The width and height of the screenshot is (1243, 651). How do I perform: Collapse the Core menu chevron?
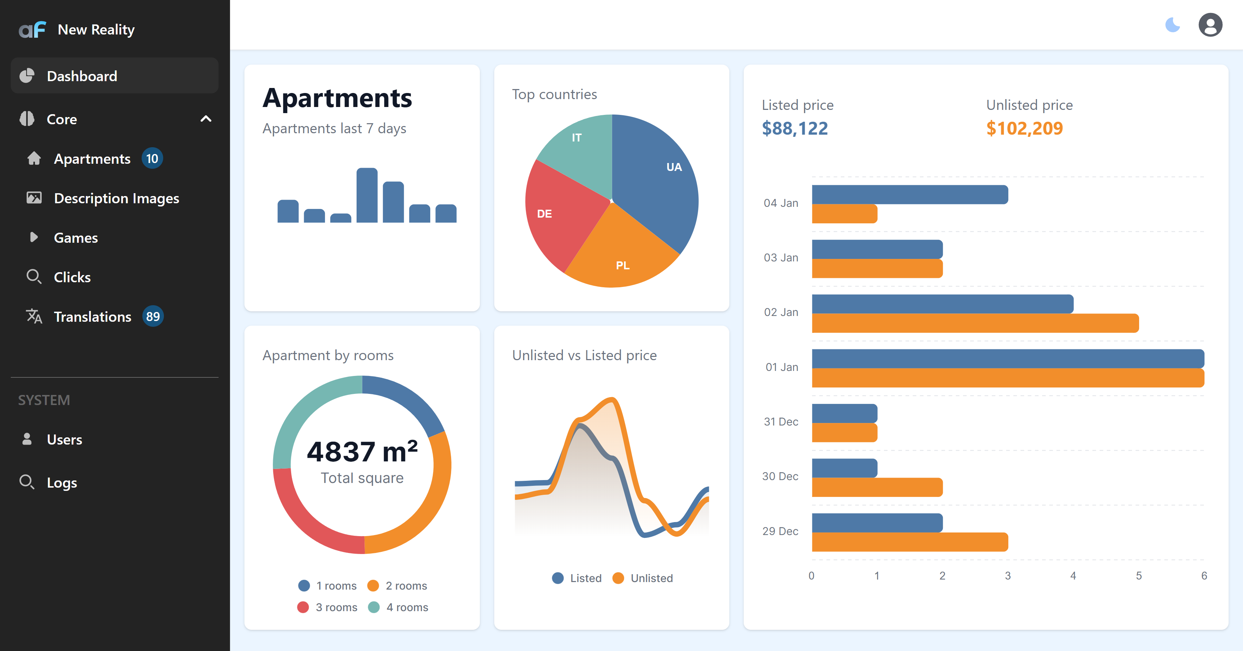point(206,118)
